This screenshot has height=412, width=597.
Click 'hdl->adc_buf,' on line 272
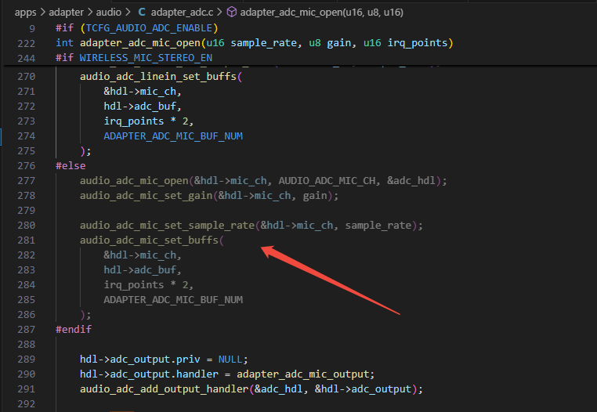click(143, 107)
